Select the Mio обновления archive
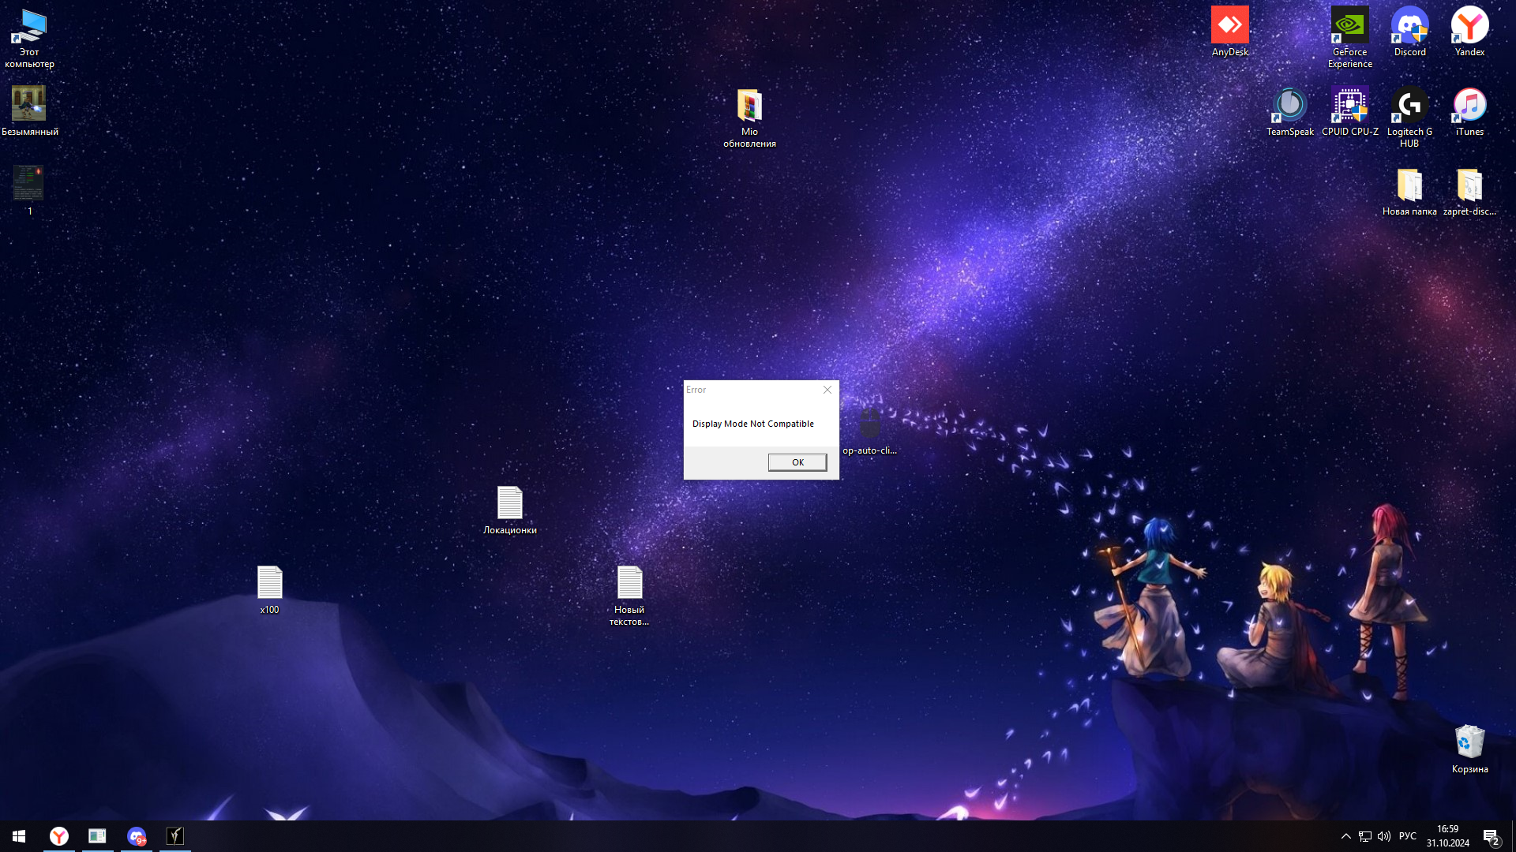 pos(749,106)
